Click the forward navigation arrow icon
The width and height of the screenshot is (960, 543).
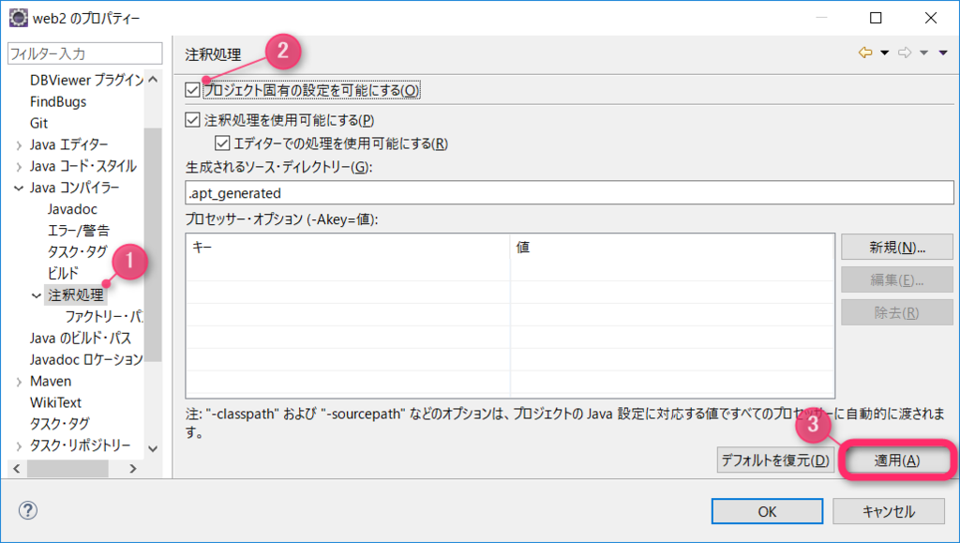click(x=904, y=54)
